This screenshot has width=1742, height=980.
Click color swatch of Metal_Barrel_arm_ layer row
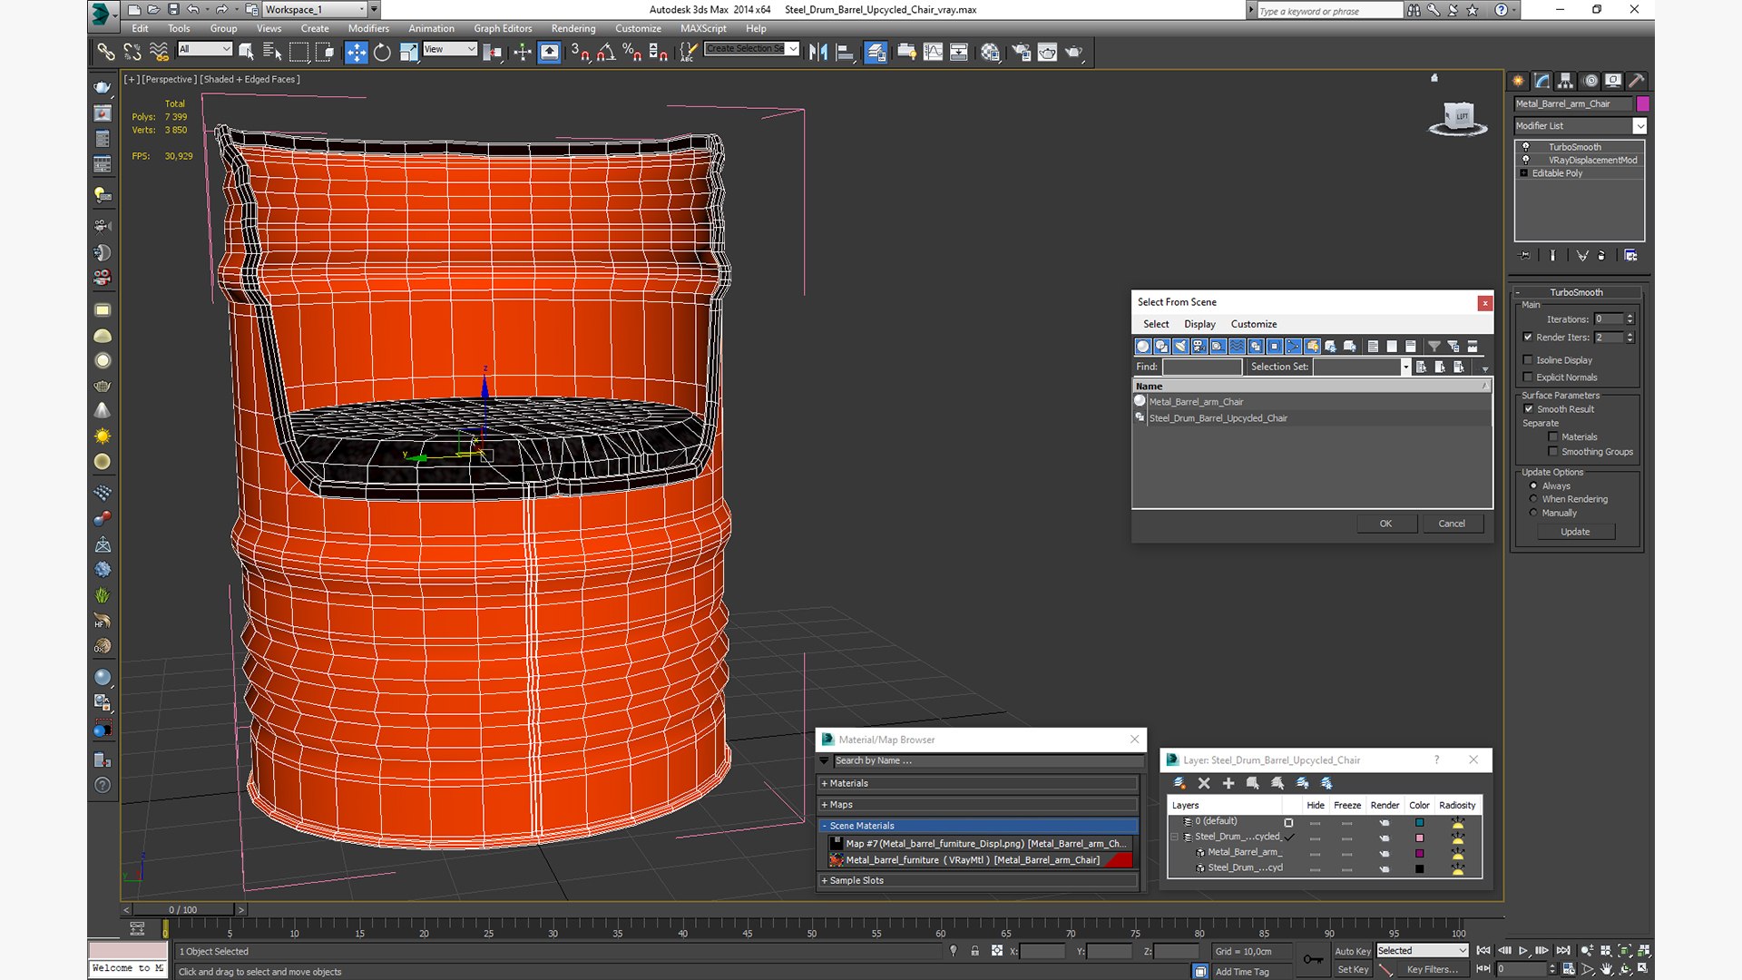pos(1420,853)
